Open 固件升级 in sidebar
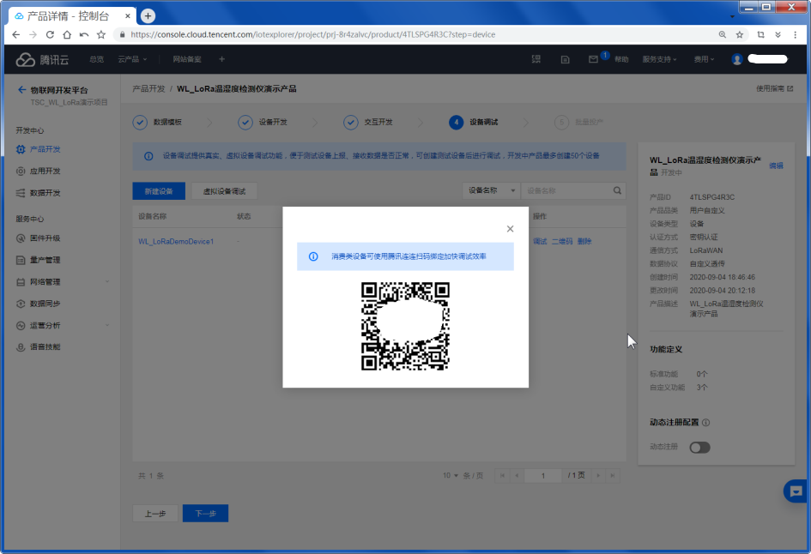 click(45, 238)
